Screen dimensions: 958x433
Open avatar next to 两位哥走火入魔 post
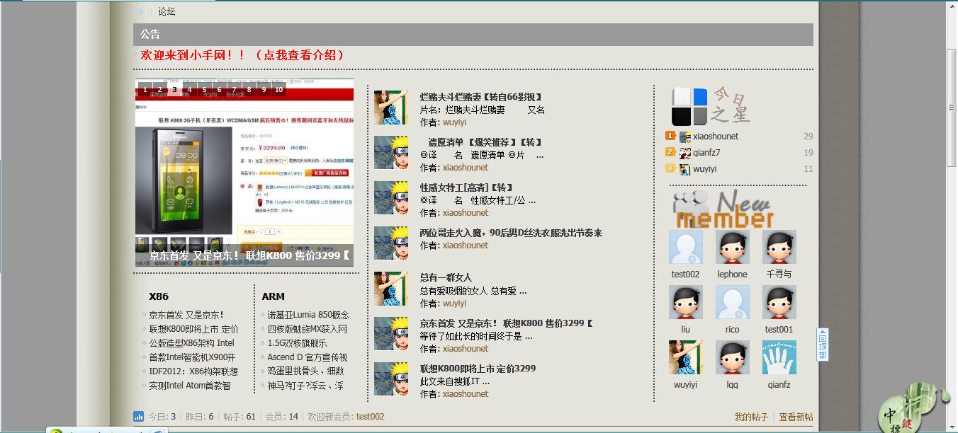(x=391, y=243)
